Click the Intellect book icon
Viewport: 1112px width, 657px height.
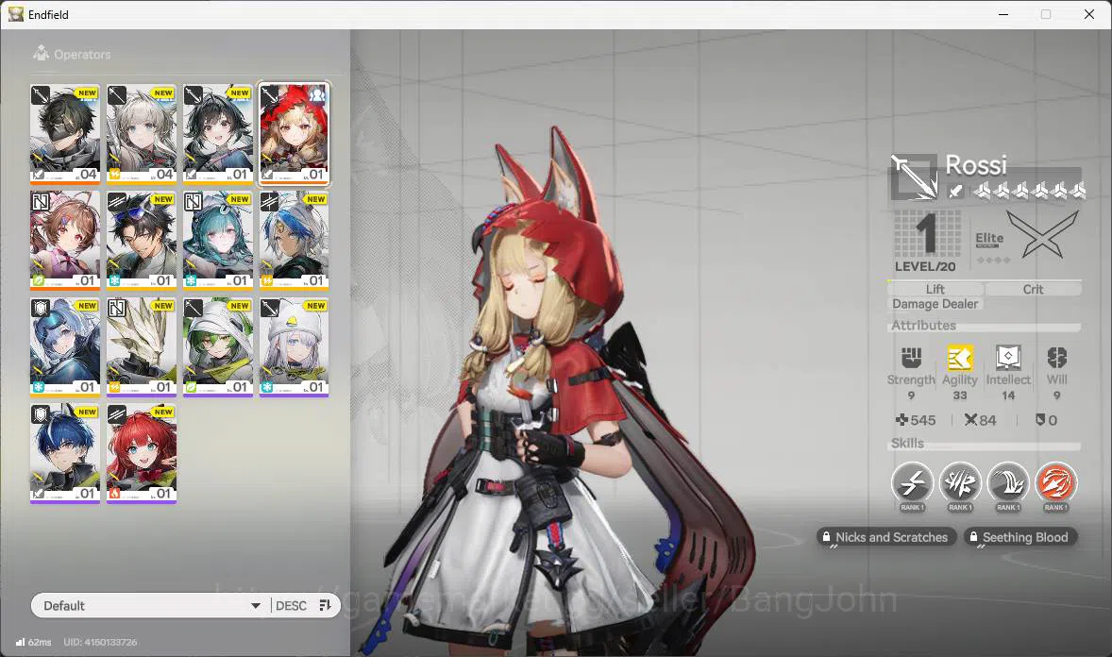pyautogui.click(x=1008, y=358)
